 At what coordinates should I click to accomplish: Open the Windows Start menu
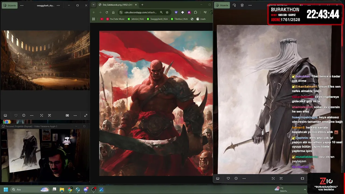pos(6,189)
